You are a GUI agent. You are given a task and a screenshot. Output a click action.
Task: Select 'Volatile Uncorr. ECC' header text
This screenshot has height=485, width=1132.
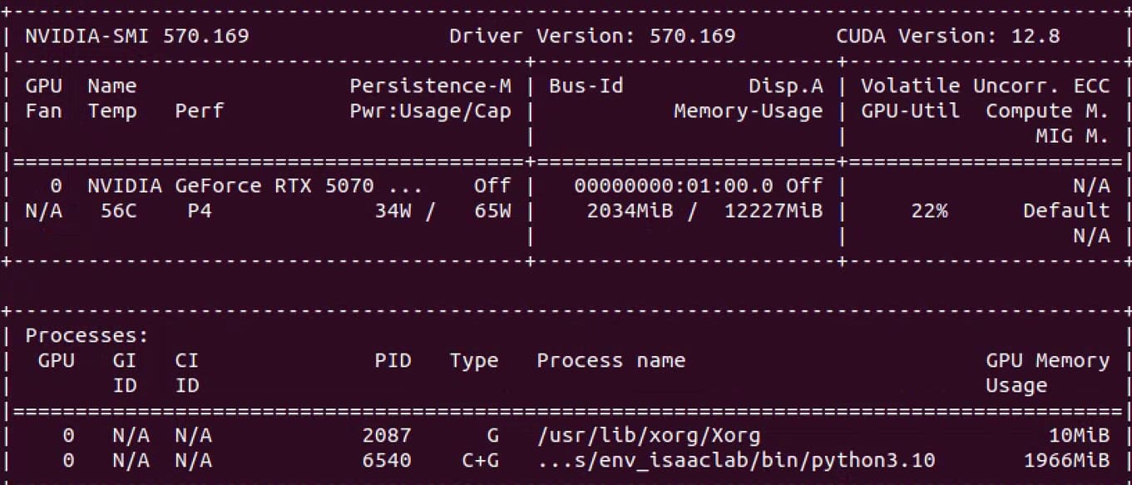[x=986, y=86]
